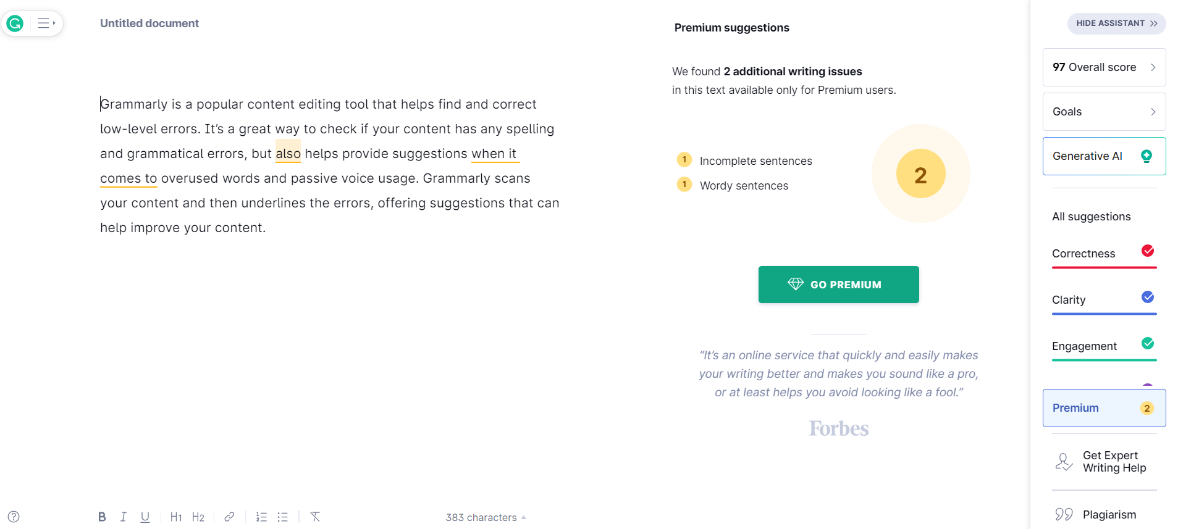Click the Grammarly logo icon

(x=15, y=23)
